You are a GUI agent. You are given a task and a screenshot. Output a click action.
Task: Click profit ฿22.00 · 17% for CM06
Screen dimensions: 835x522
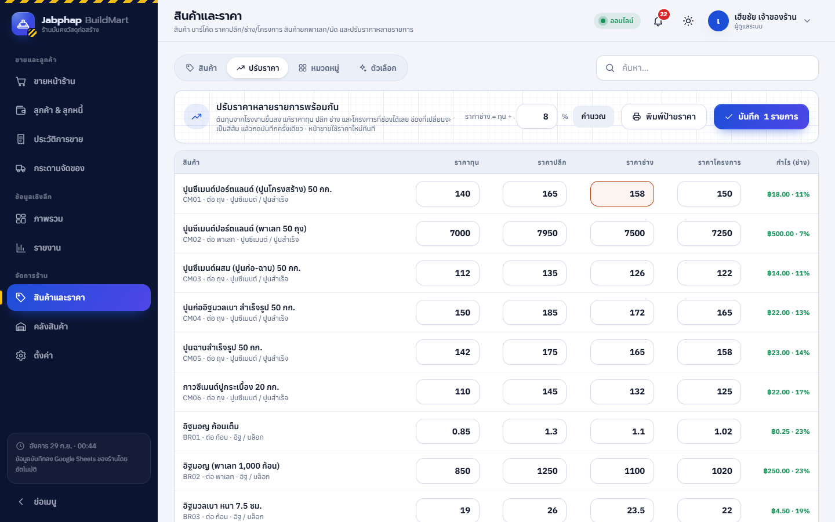click(x=788, y=392)
